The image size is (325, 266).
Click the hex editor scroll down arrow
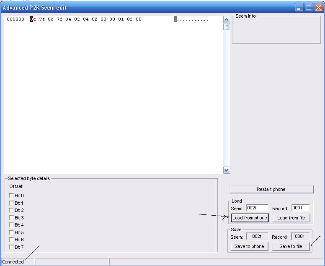227,170
